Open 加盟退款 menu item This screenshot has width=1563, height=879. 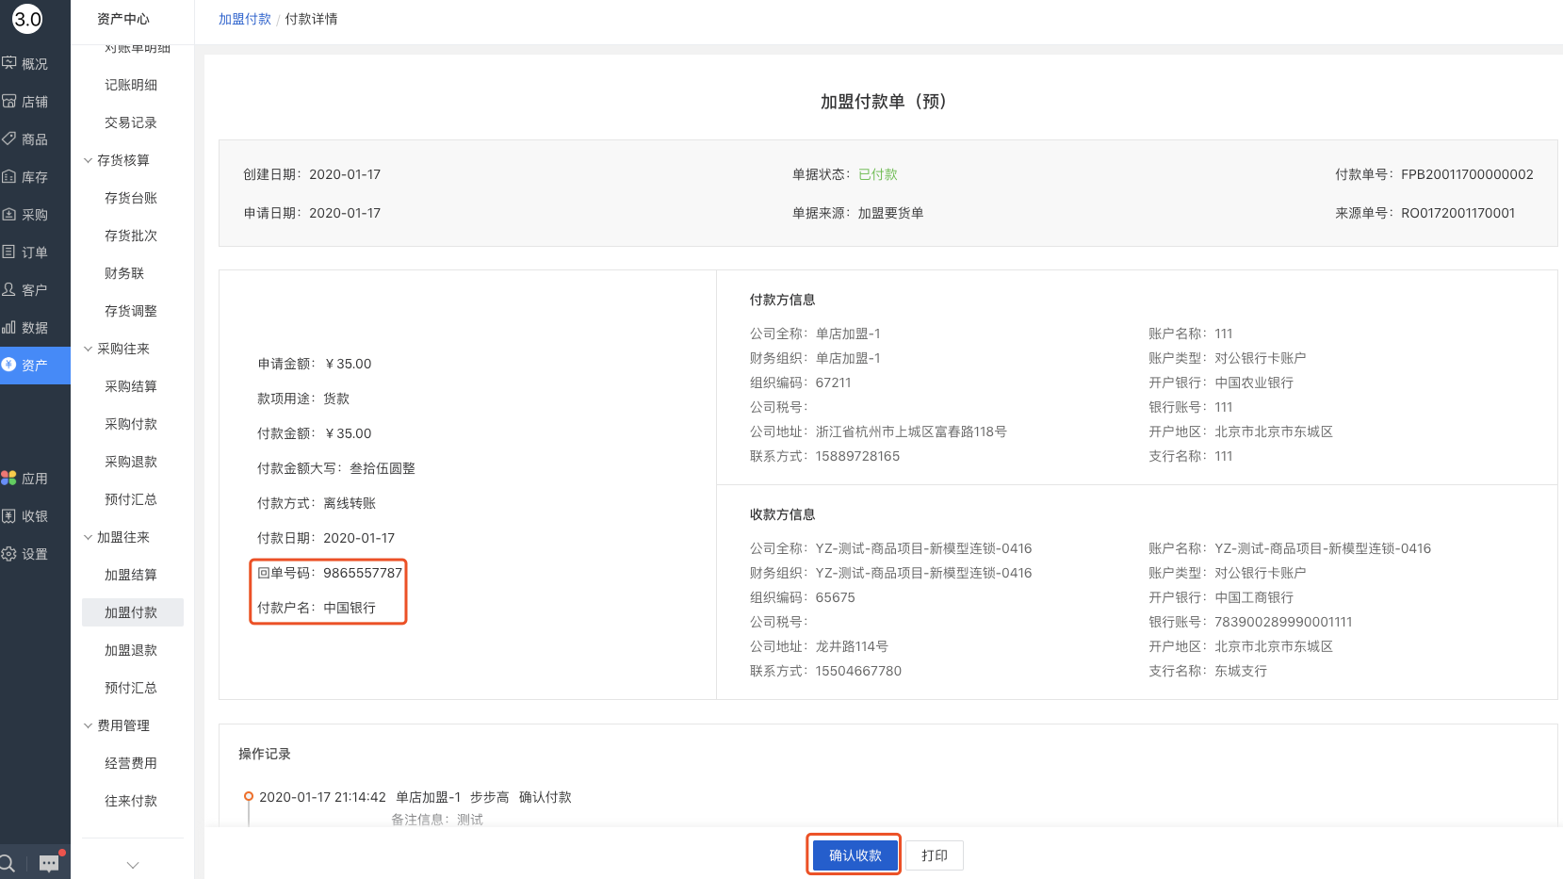click(131, 650)
